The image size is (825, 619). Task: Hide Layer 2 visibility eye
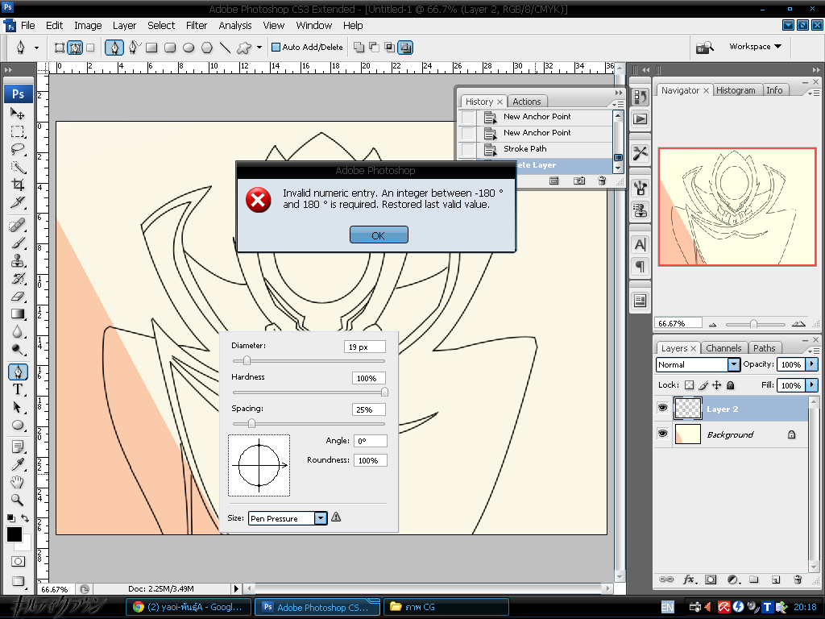point(662,408)
